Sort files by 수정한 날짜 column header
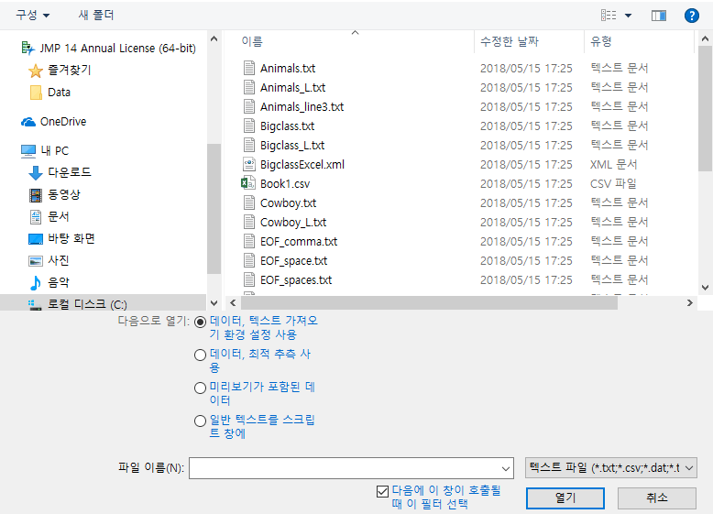Image resolution: width=713 pixels, height=514 pixels. pyautogui.click(x=510, y=42)
